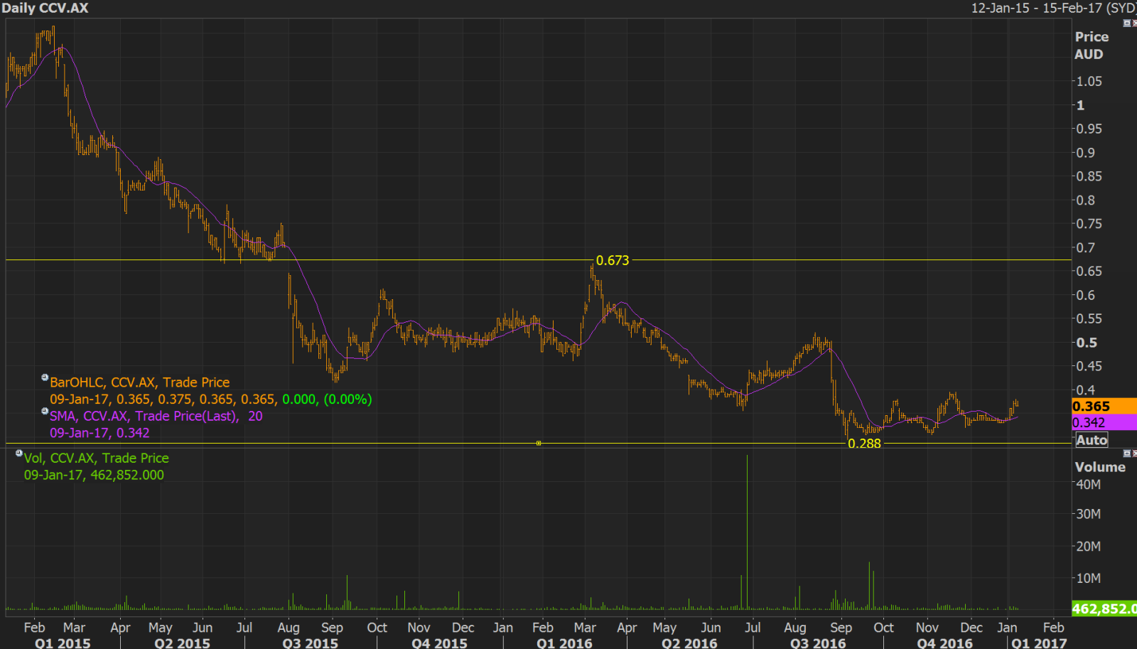Click the green 0.000, (0.00%) change value
Viewport: 1137px width, 649px height.
327,399
